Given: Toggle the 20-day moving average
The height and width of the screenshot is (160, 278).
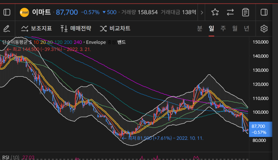Looking at the screenshot, I should click(43, 42).
